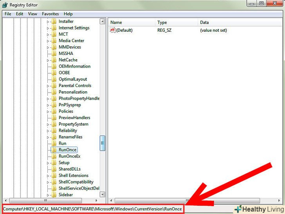Expand the PropertySystem key

pyautogui.click(x=48, y=125)
